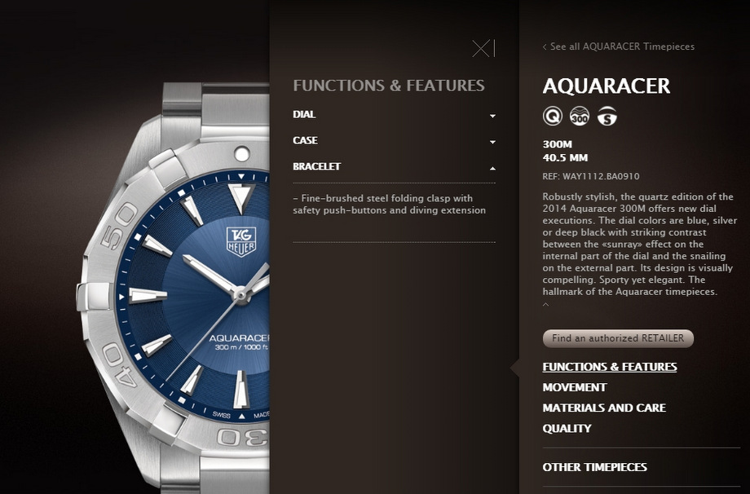Viewport: 750px width, 494px height.
Task: Open OTHER TIMEPIECES section
Action: coord(594,467)
